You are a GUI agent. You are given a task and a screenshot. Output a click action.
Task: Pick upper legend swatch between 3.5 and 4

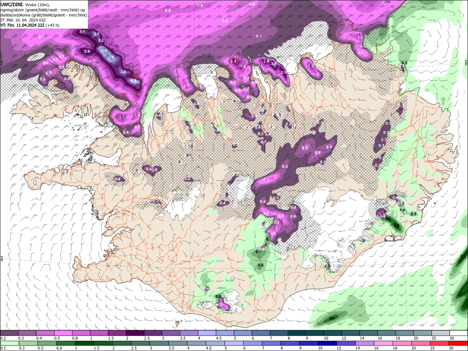coord(189,333)
